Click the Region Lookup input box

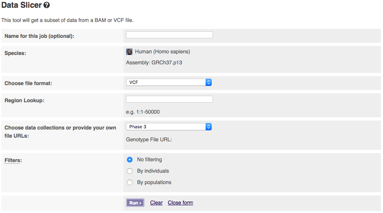click(x=169, y=99)
